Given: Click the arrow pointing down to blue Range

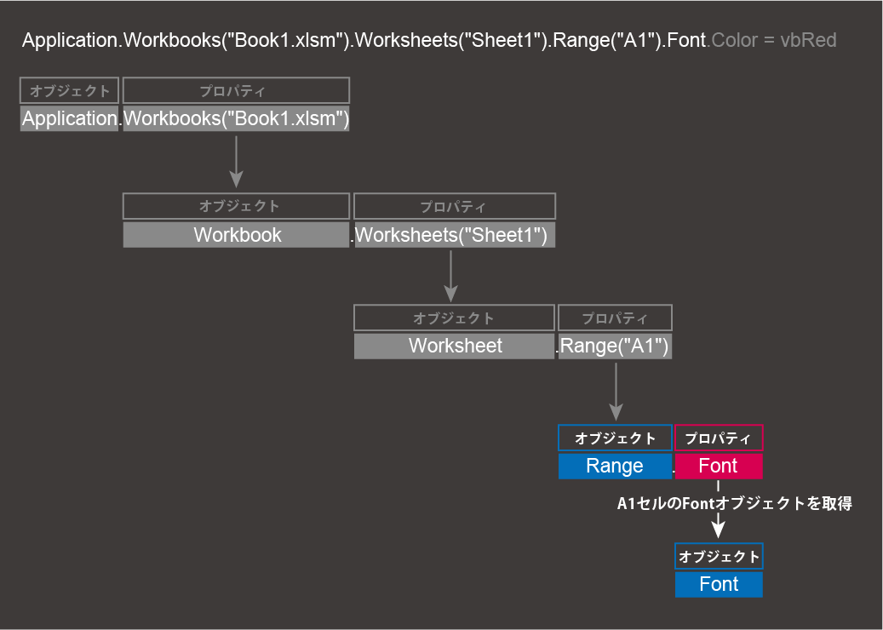Looking at the screenshot, I should 615,390.
